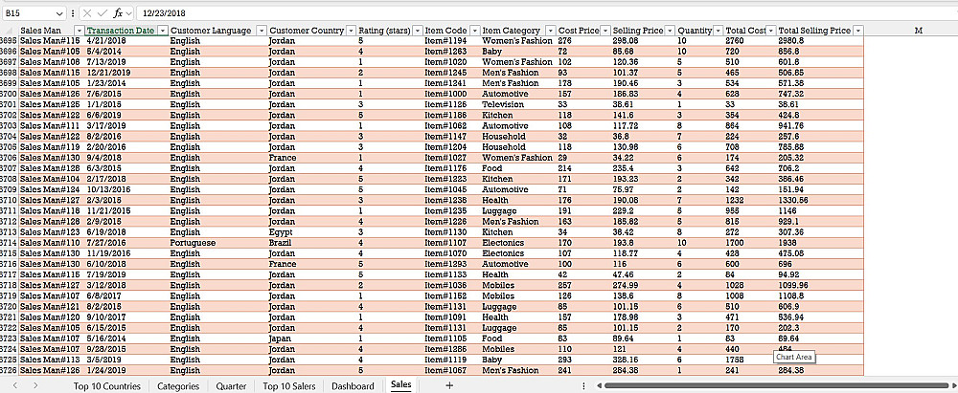This screenshot has height=393, width=958.
Task: Select the date cell 3/5/2019
Action: point(126,360)
